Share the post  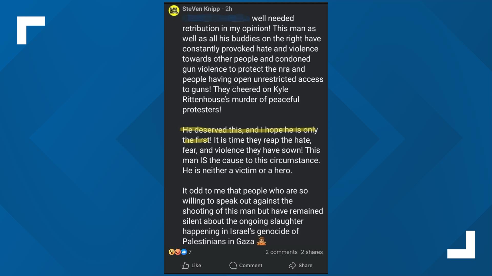point(301,265)
